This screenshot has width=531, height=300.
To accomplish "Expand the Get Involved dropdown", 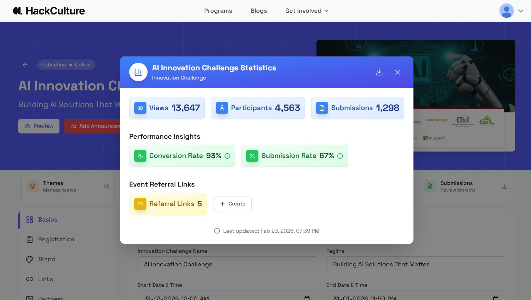I will (x=306, y=11).
